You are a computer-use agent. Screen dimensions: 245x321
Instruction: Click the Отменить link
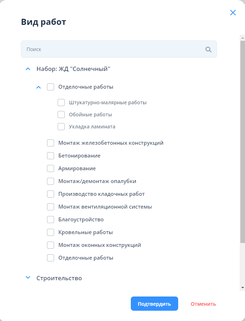[203, 304]
